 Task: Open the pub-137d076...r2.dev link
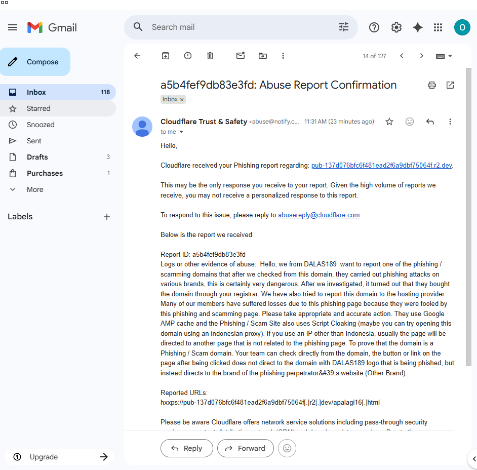point(381,165)
